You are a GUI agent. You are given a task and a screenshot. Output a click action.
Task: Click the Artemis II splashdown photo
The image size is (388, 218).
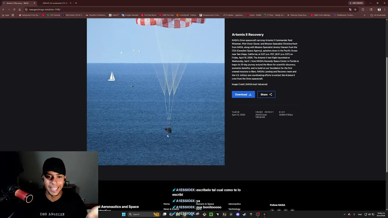(156, 92)
